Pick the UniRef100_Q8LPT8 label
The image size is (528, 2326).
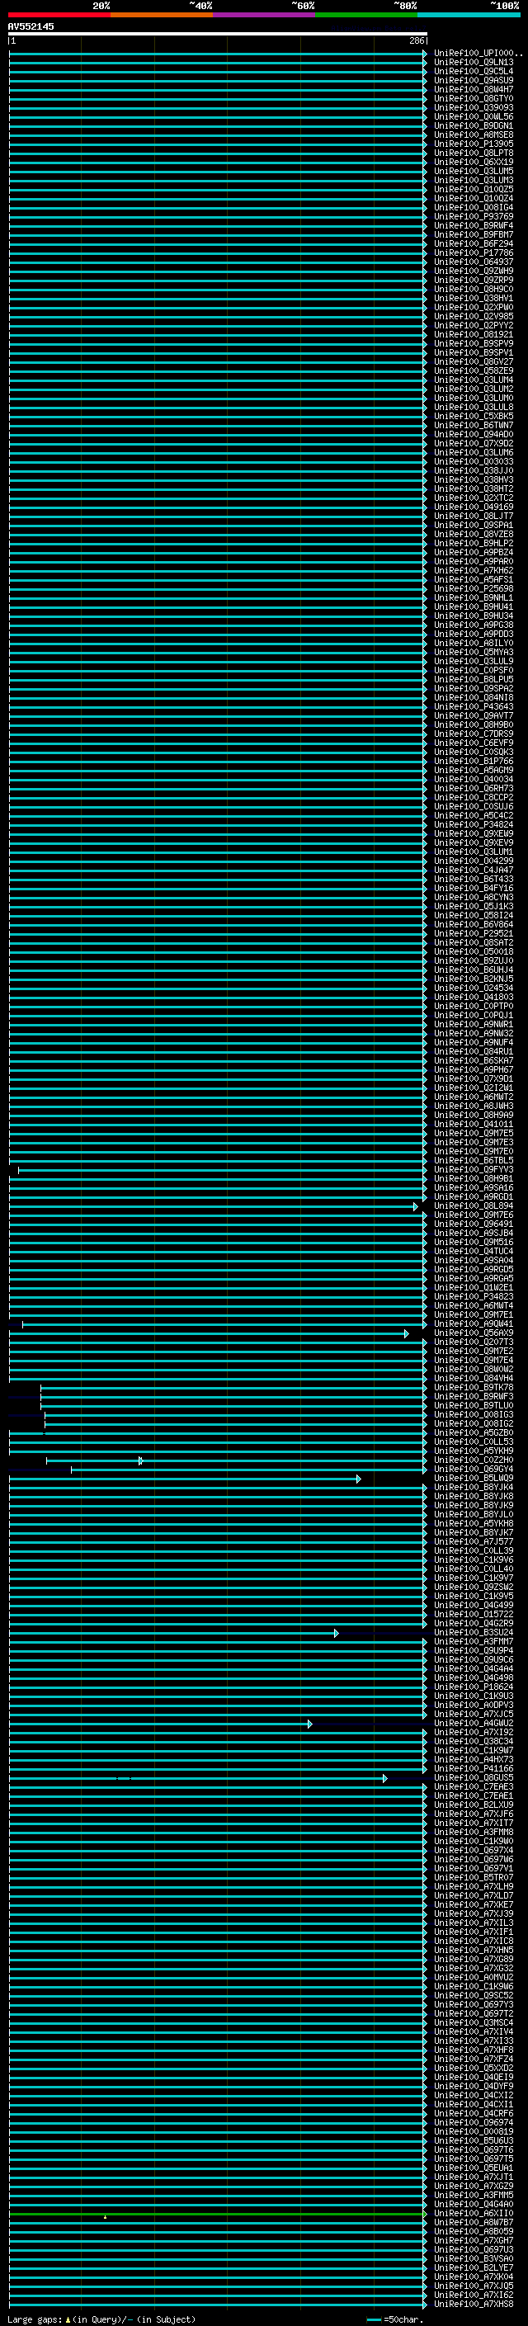tap(473, 153)
